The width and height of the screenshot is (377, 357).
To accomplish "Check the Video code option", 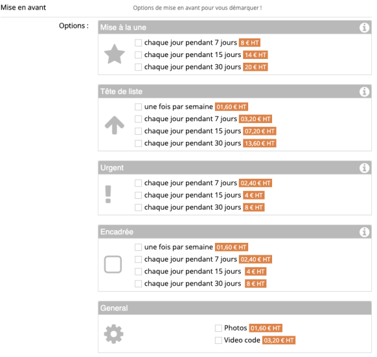I will coord(218,341).
